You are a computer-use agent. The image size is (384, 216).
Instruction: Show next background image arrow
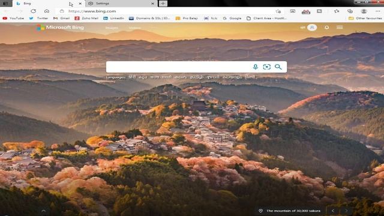click(x=346, y=211)
